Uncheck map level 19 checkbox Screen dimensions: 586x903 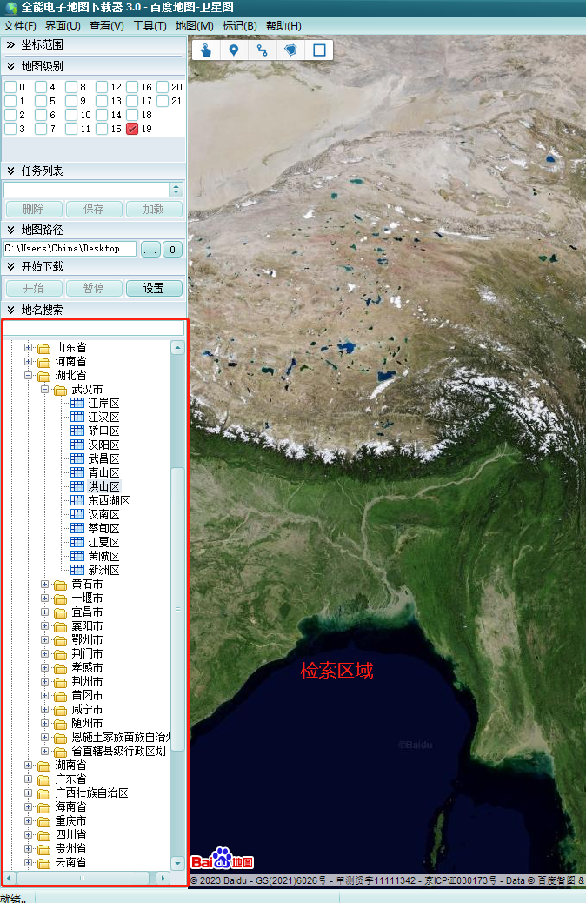click(x=132, y=129)
